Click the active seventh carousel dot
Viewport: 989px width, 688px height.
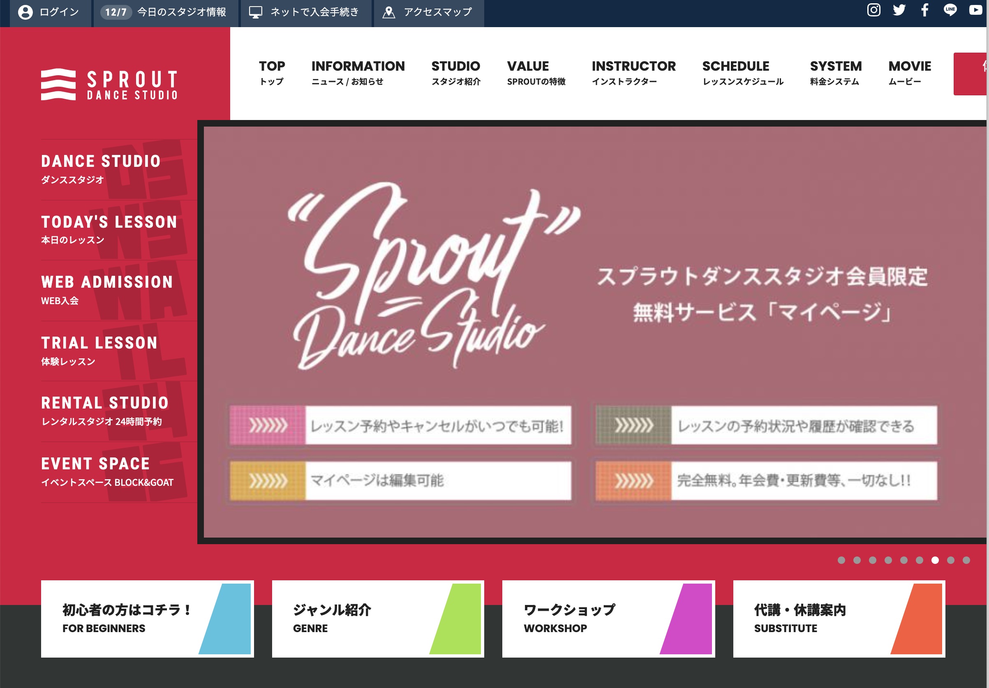point(935,560)
